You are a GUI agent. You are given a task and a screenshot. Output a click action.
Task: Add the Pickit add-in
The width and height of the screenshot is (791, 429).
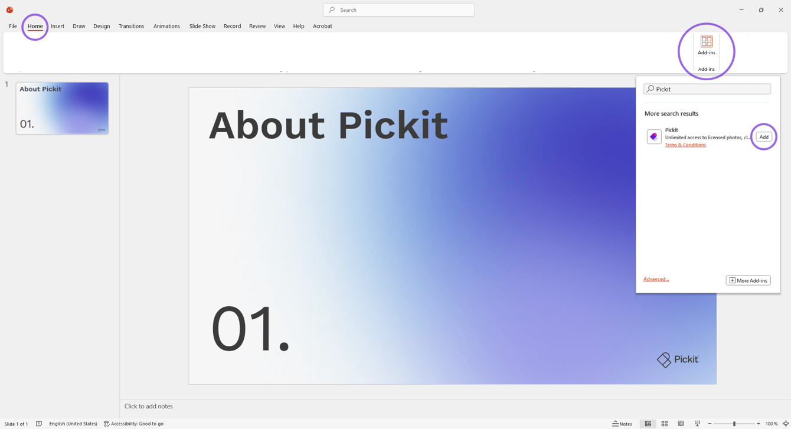click(x=764, y=136)
